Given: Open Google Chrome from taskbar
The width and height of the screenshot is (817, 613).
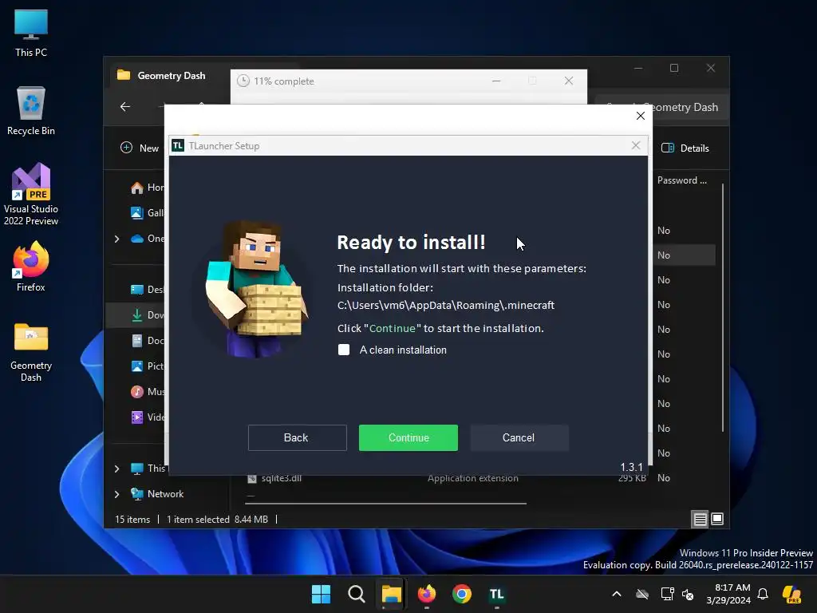Looking at the screenshot, I should [462, 594].
